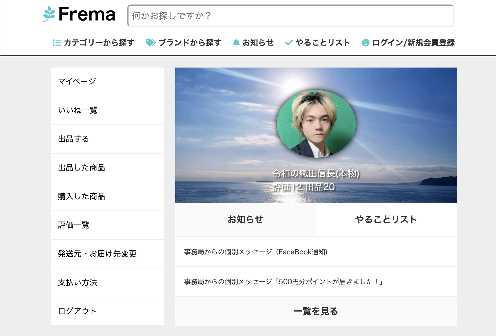Click the notification bell icon

[236, 43]
